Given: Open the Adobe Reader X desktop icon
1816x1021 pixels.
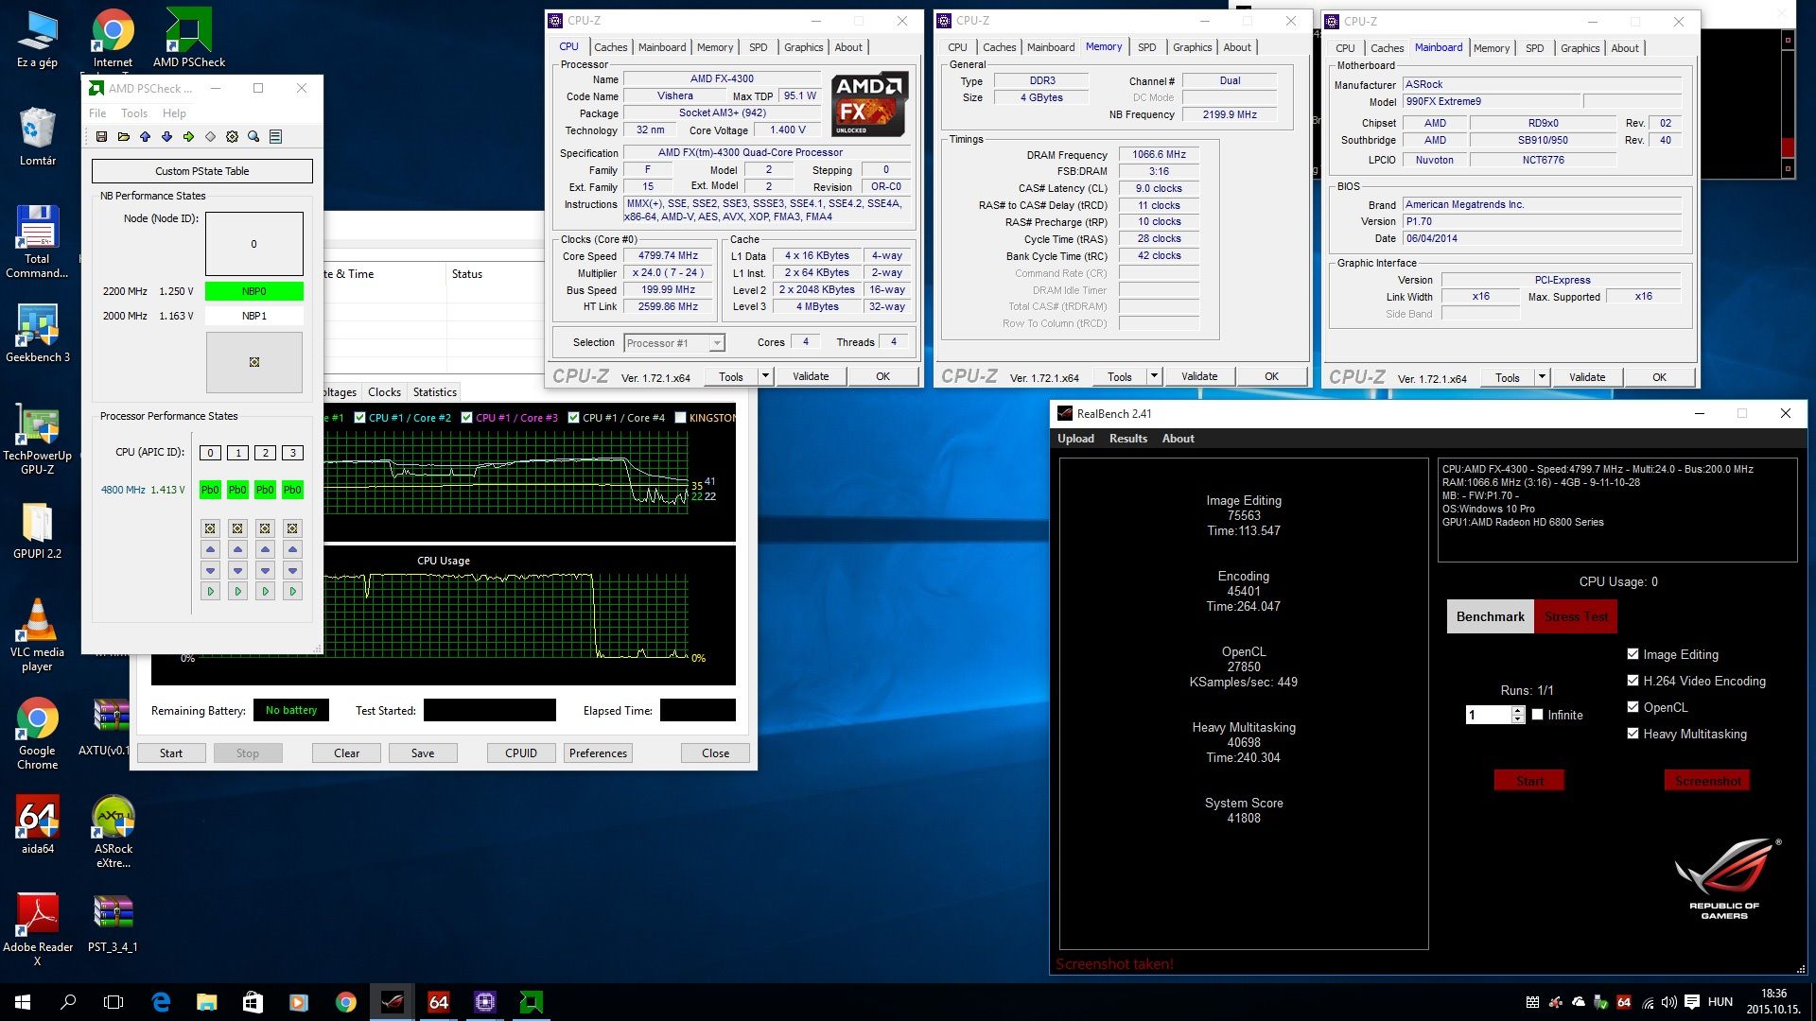Looking at the screenshot, I should (x=38, y=929).
